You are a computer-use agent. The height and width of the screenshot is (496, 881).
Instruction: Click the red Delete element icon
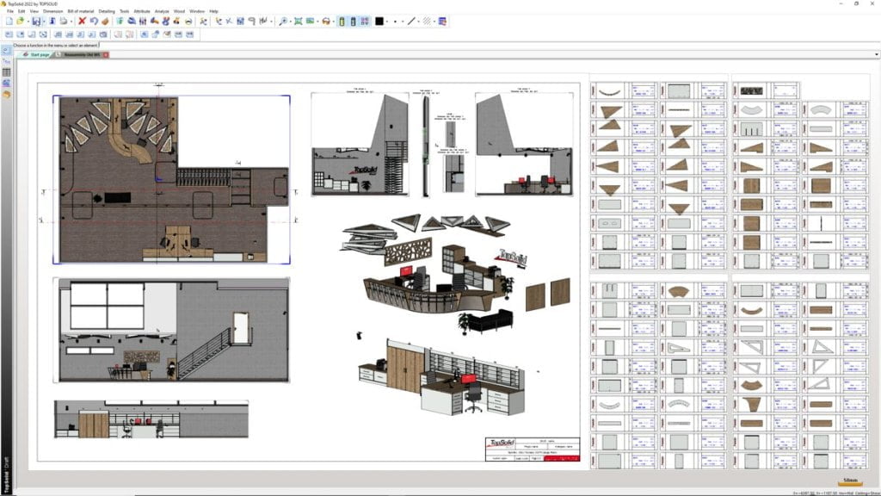pos(82,23)
